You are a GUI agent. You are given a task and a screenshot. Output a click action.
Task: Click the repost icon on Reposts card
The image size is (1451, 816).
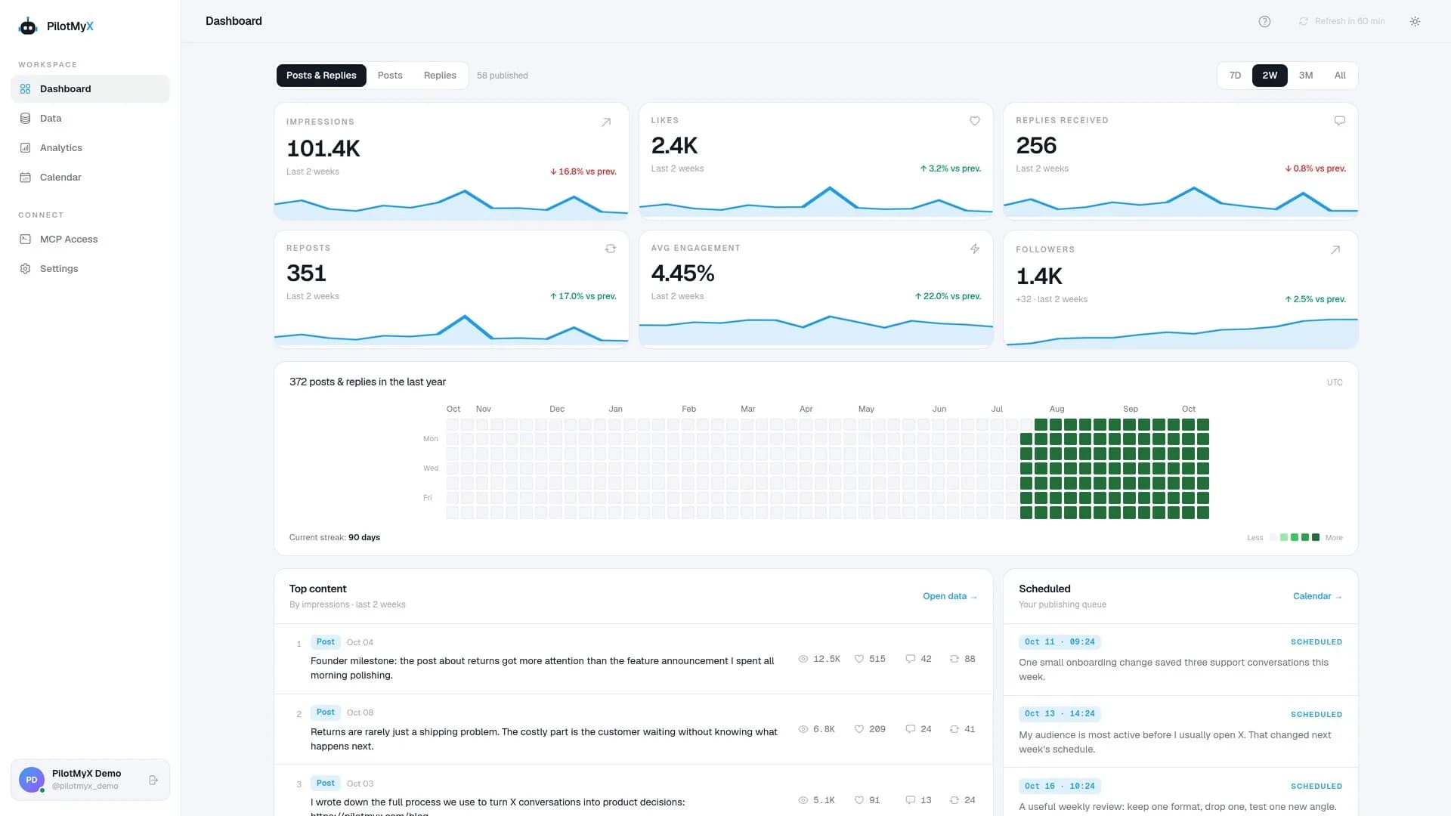(611, 249)
